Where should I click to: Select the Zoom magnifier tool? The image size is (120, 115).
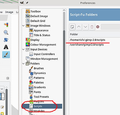(x=6, y=32)
